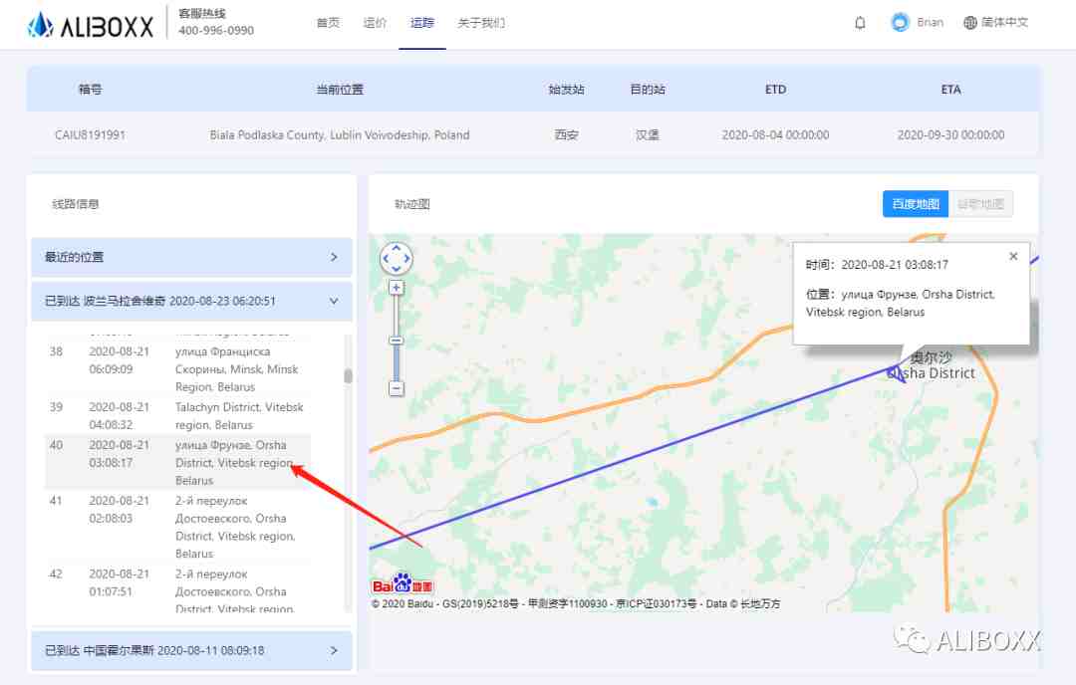This screenshot has width=1076, height=685.
Task: Click container number CAIU8191991
Action: tap(90, 135)
